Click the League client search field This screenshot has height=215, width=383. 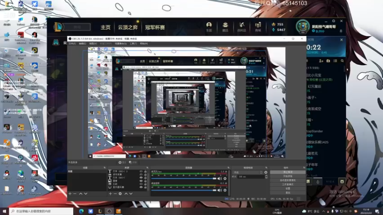(77, 27)
